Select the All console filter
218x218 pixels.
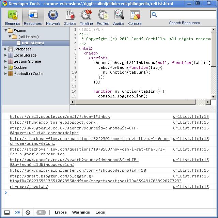pyautogui.click(x=41, y=213)
